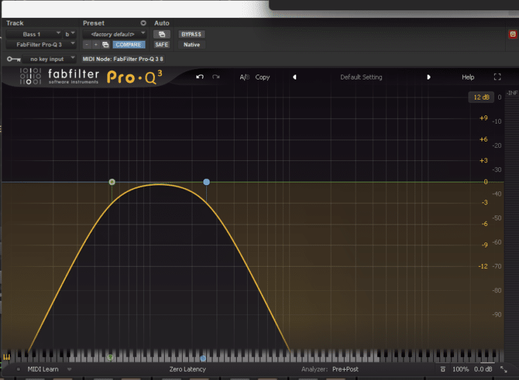The height and width of the screenshot is (380, 519).
Task: Click the MIDI Node FabFilter Pro-Q 3 8 label
Action: click(x=122, y=59)
